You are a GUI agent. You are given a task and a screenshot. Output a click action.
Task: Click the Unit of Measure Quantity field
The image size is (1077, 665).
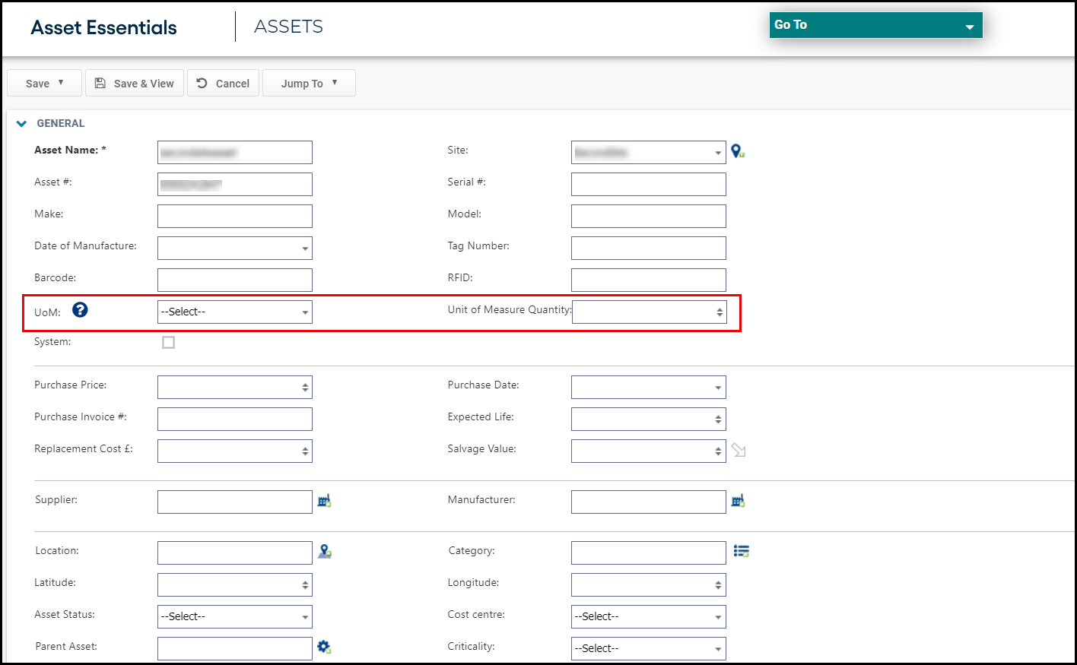click(650, 312)
